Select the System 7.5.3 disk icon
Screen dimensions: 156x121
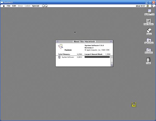149,11
